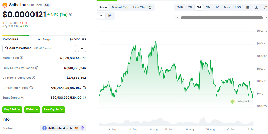Click the MetaMask fox icon
The height and width of the screenshot is (134, 268).
tap(76, 128)
